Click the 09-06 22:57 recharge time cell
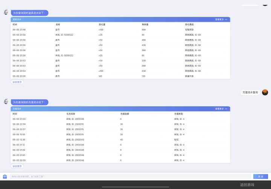Image resolution: width=271 pixels, height=189 pixels. [19, 129]
